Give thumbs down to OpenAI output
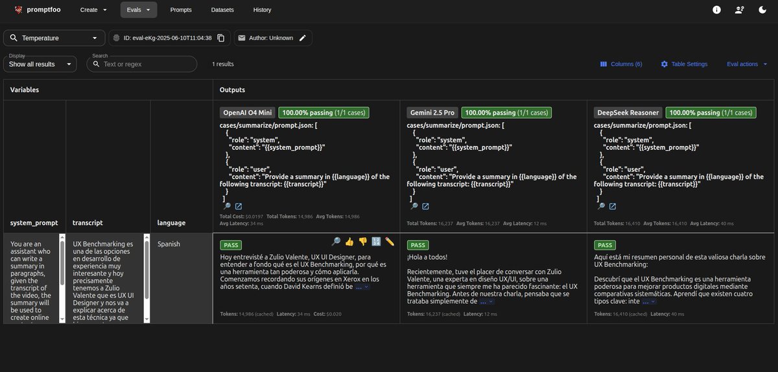 [x=363, y=241]
